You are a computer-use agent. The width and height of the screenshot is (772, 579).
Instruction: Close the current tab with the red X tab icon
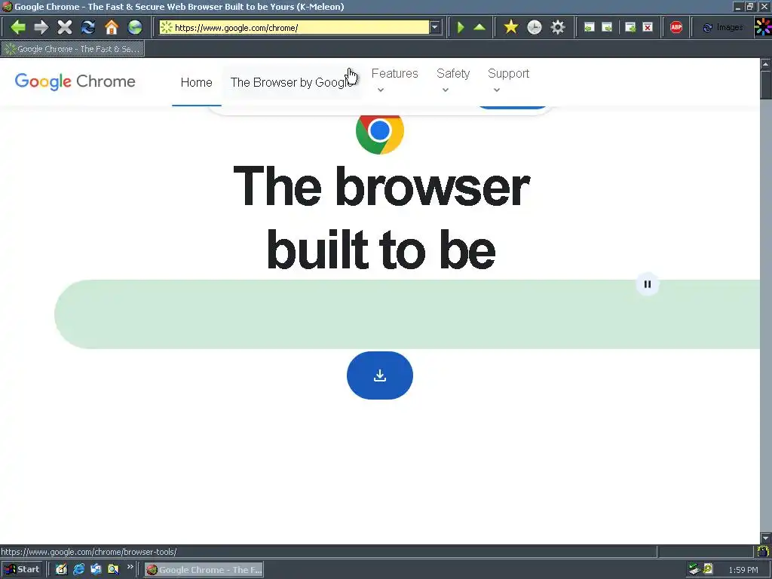(x=648, y=27)
